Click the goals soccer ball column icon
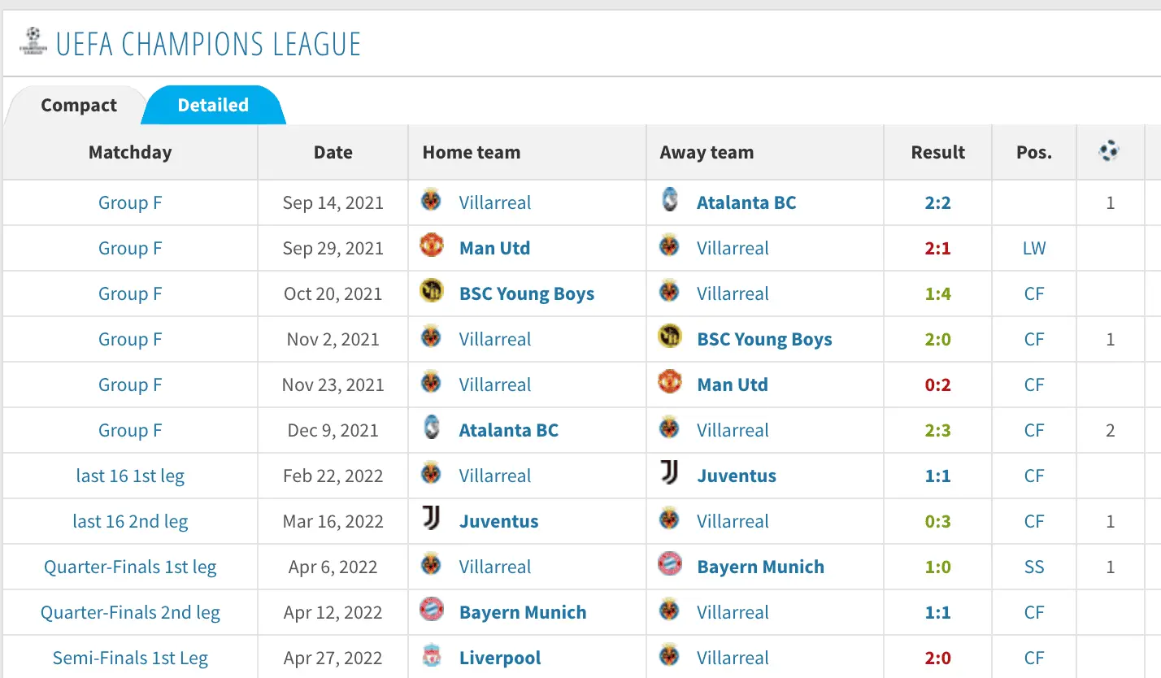This screenshot has height=678, width=1161. [x=1109, y=151]
